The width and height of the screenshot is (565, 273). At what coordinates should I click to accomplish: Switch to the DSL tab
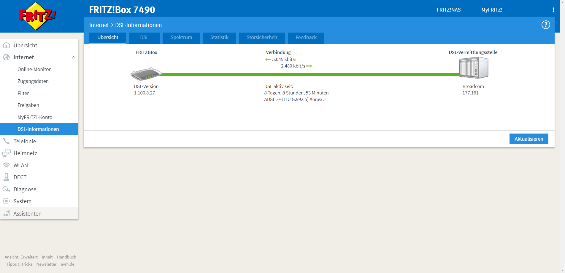point(144,38)
